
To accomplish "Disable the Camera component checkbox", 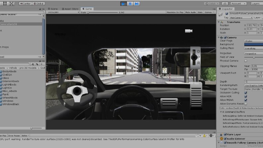I will point(225,37).
